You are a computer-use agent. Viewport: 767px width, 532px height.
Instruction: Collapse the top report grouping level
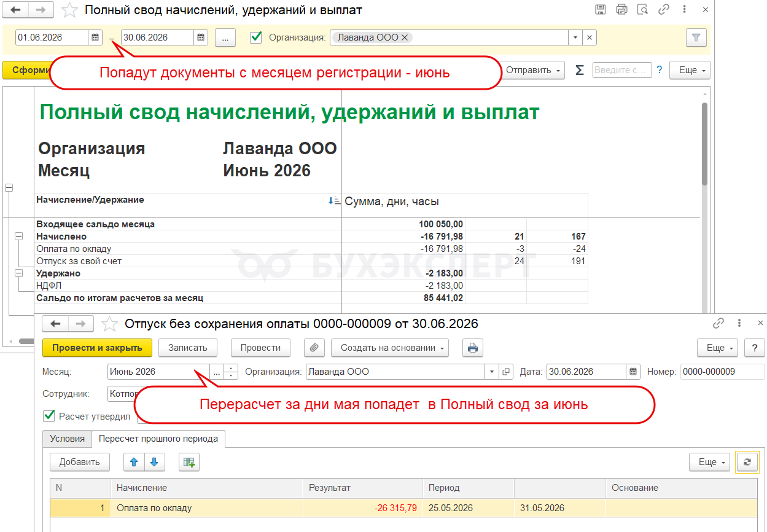pyautogui.click(x=9, y=187)
